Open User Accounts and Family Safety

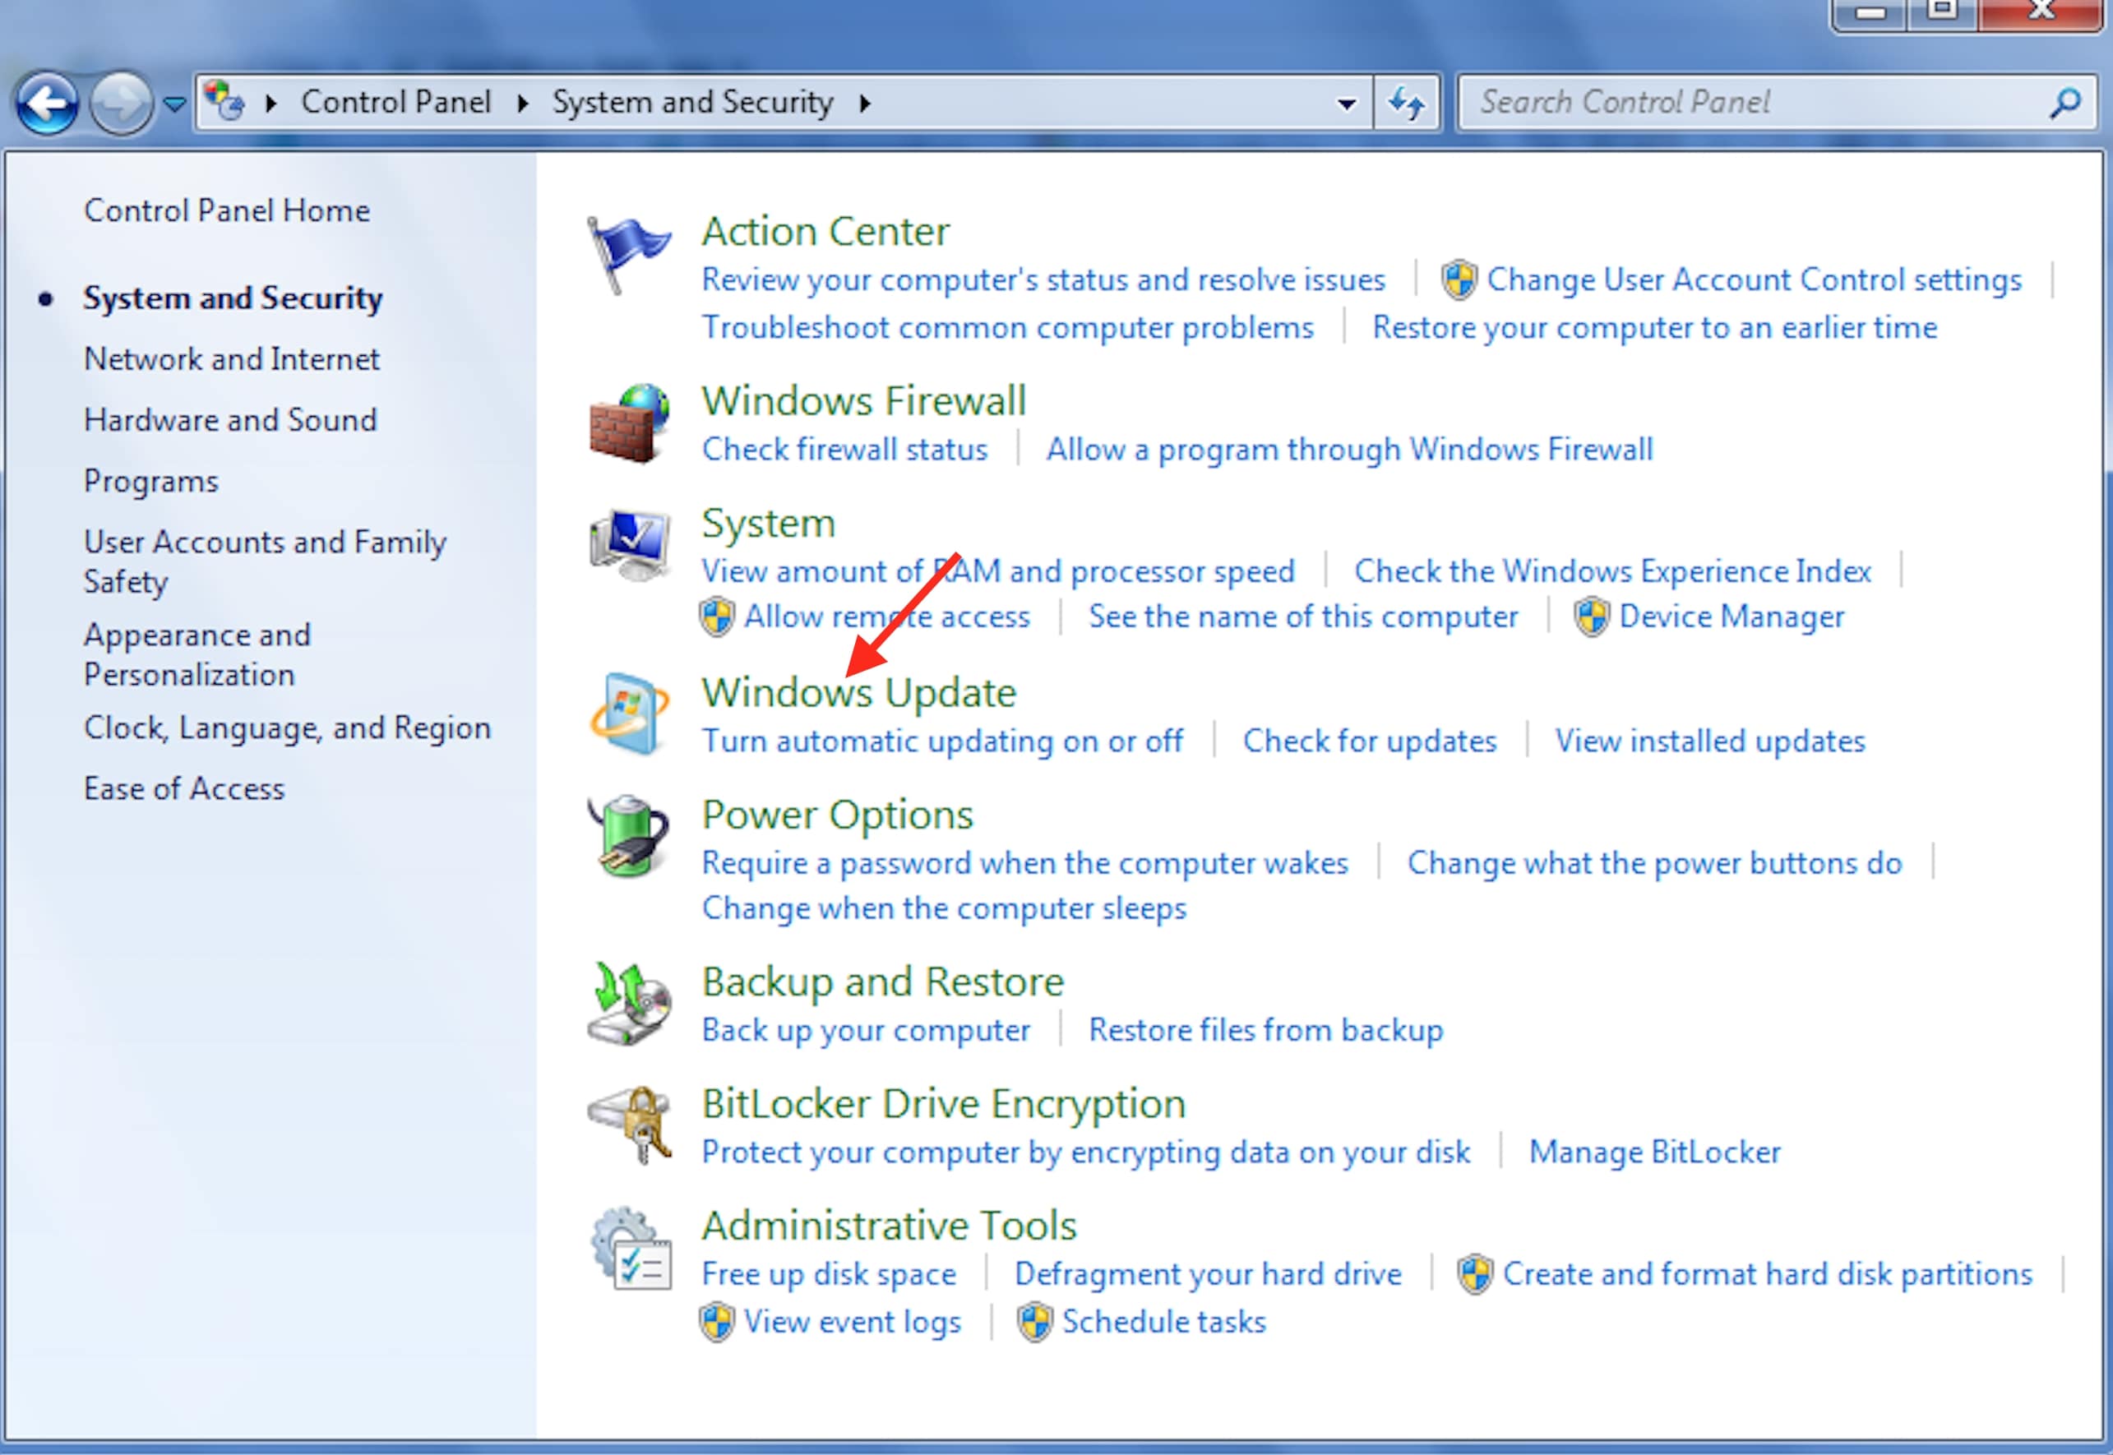pyautogui.click(x=266, y=561)
